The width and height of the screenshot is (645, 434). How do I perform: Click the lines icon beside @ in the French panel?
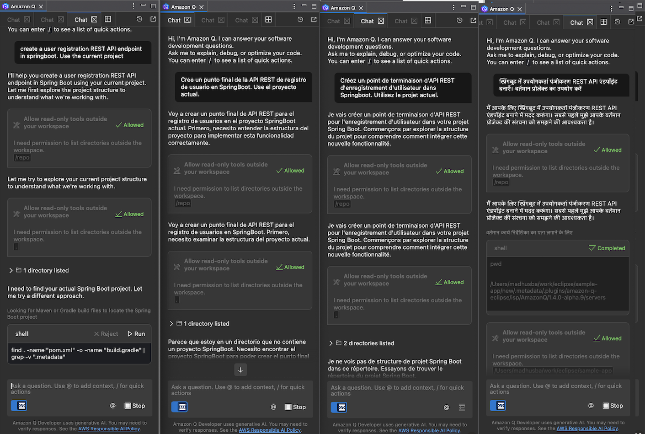pos(462,407)
